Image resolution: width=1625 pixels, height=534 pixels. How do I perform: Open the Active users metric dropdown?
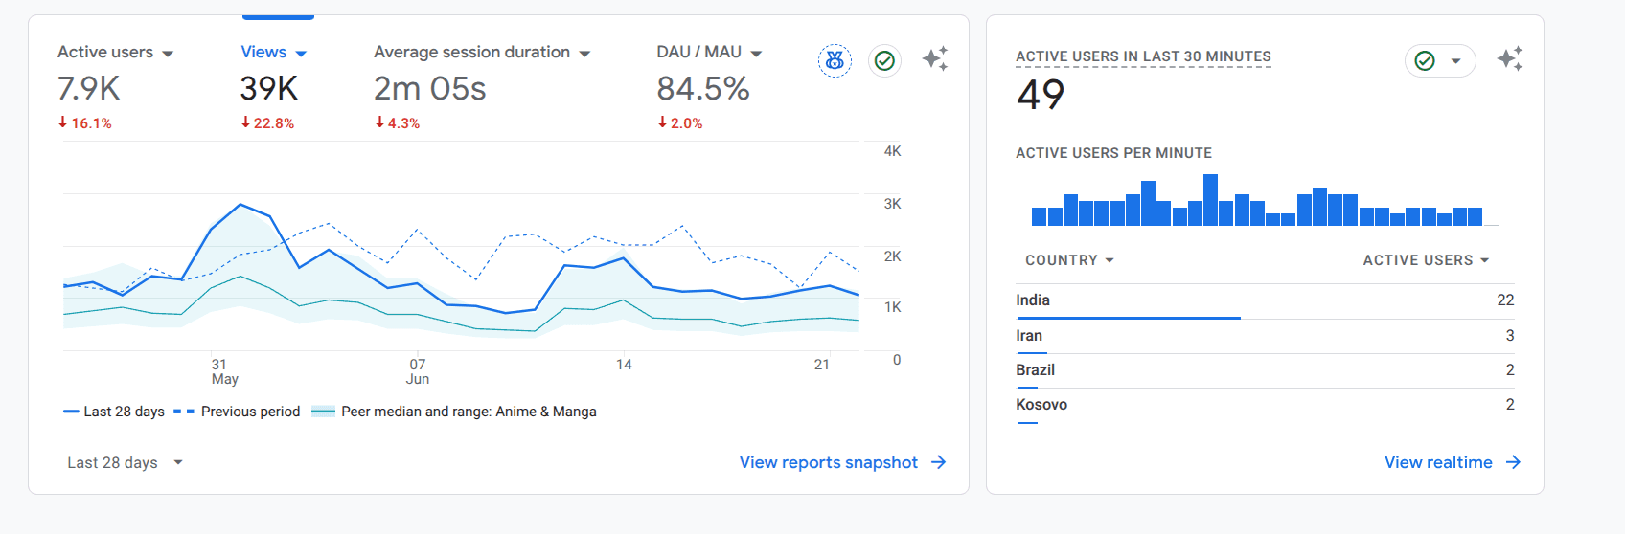[x=168, y=54]
